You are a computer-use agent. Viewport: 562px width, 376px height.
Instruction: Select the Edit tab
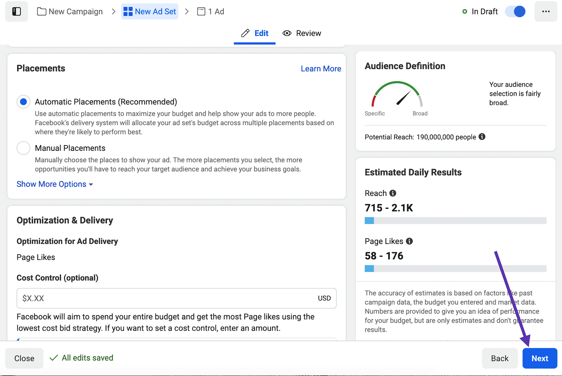[x=254, y=33]
